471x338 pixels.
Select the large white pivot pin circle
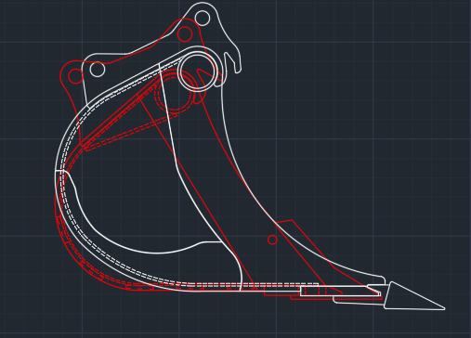(x=197, y=71)
